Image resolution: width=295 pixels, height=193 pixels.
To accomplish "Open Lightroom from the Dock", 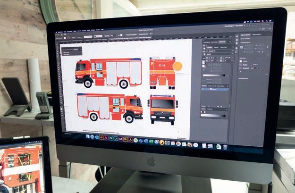I will pyautogui.click(x=116, y=139).
